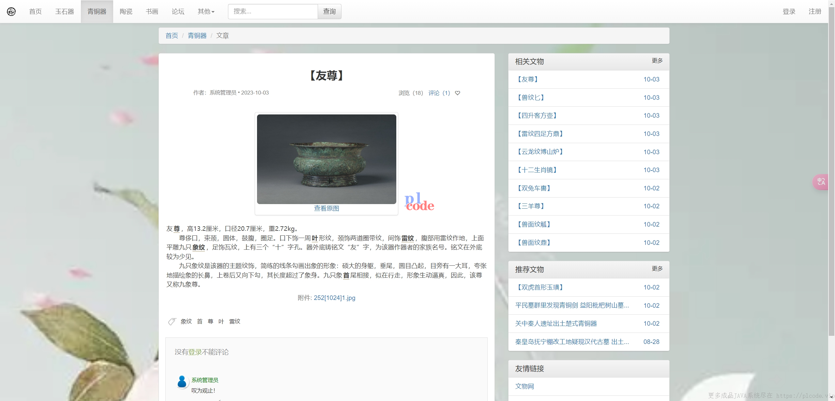
Task: Click 雷纹 keyword in article body
Action: 408,238
